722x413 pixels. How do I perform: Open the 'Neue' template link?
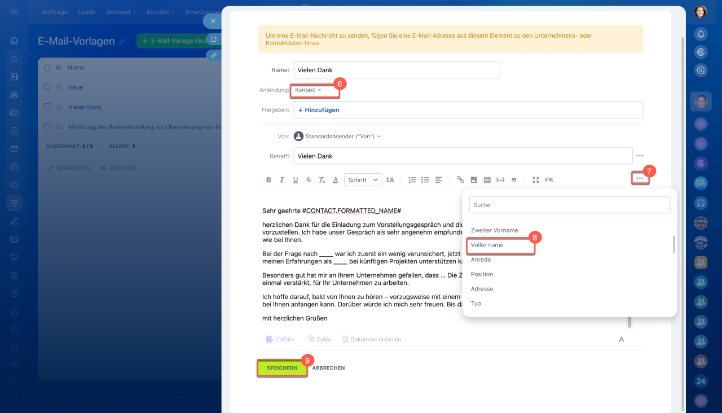76,87
